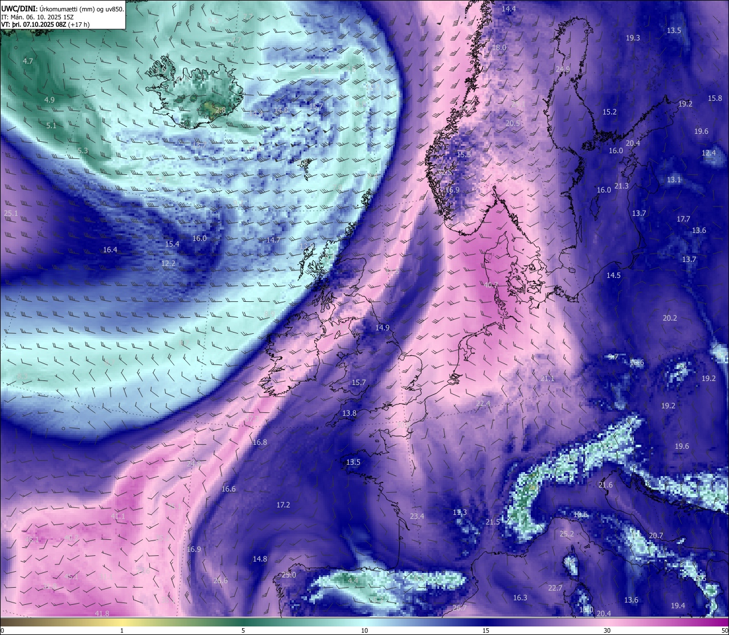729x635 pixels.
Task: Click the 4.7 value label
Action: tap(28, 61)
